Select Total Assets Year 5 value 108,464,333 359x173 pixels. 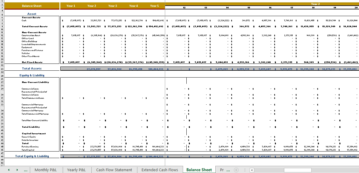[156, 69]
